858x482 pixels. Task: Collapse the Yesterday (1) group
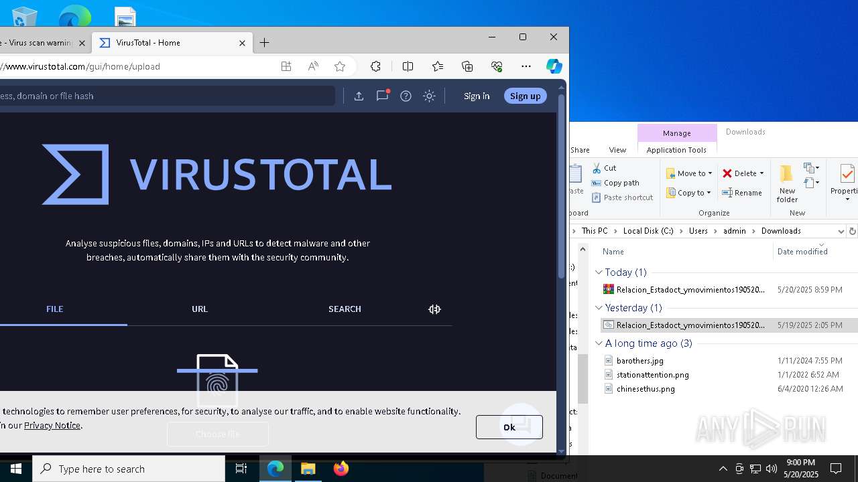coord(599,308)
